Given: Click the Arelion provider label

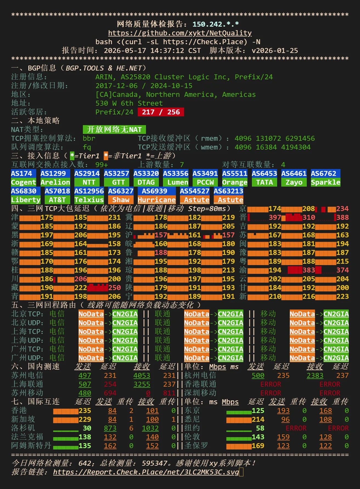Looking at the screenshot, I should [x=55, y=182].
